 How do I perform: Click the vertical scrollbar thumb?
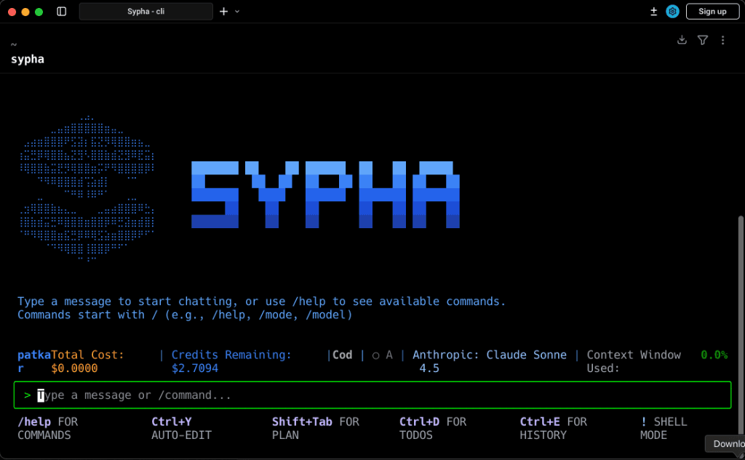coord(740,325)
